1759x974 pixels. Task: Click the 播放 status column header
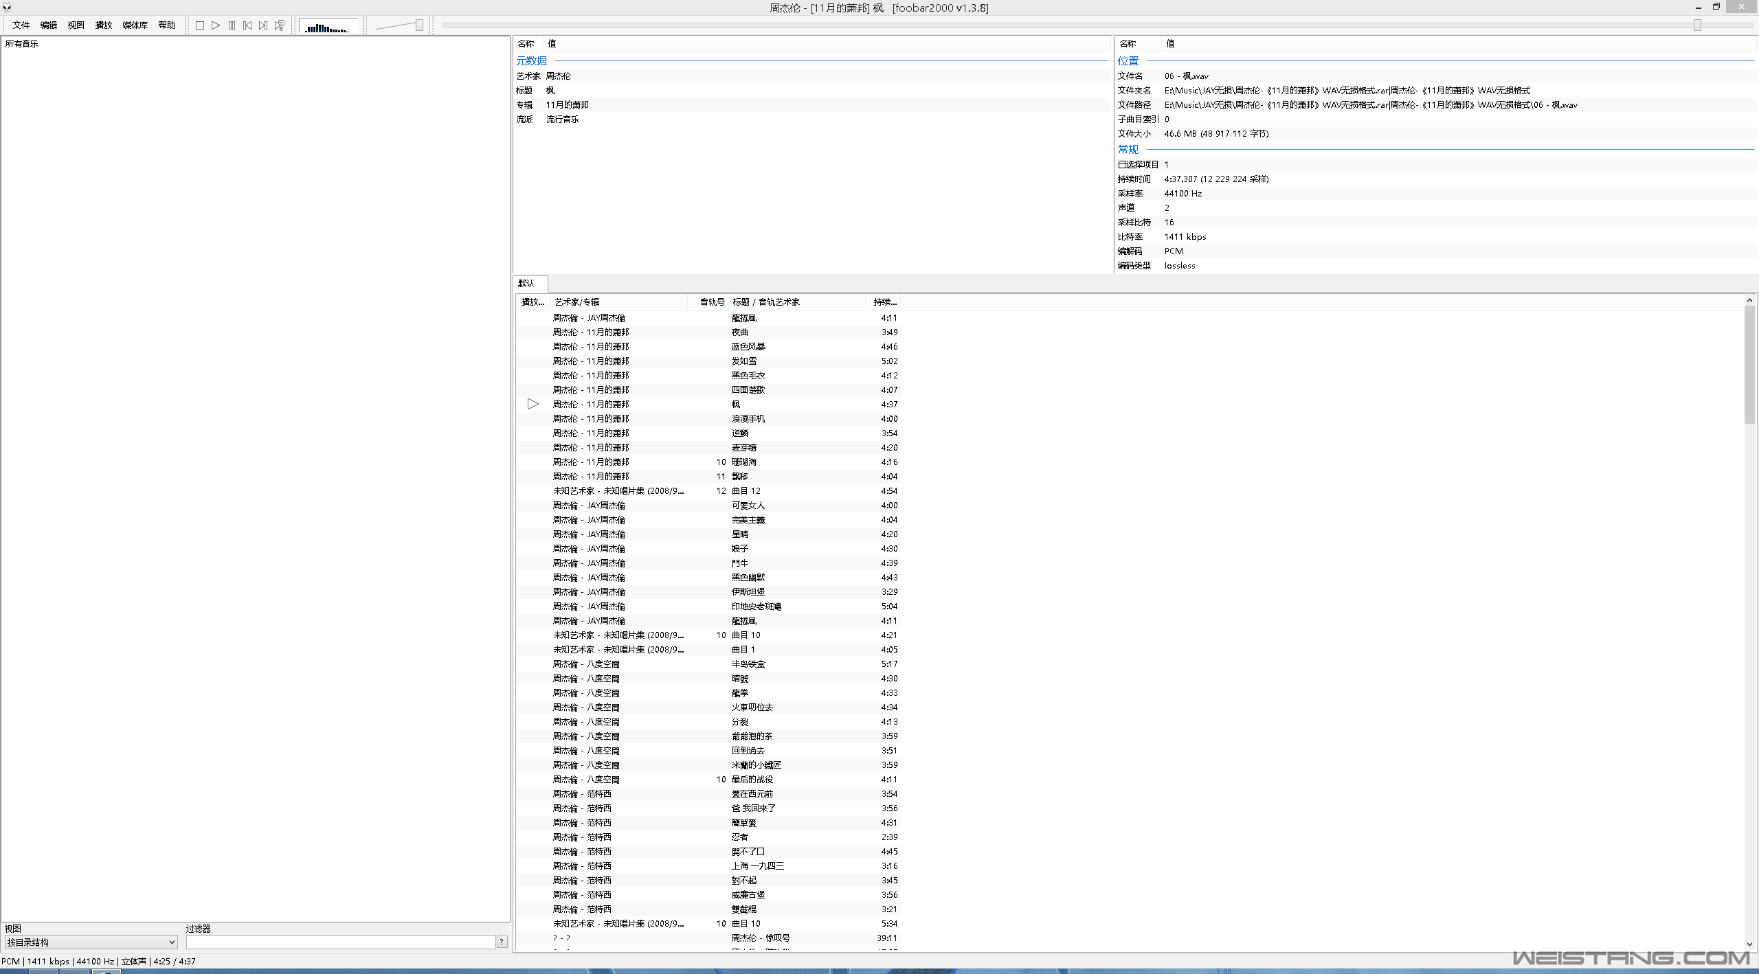(533, 302)
